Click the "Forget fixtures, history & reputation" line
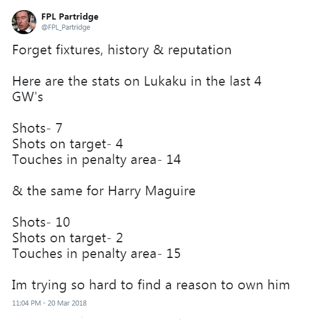This screenshot has width=309, height=324. (x=121, y=50)
